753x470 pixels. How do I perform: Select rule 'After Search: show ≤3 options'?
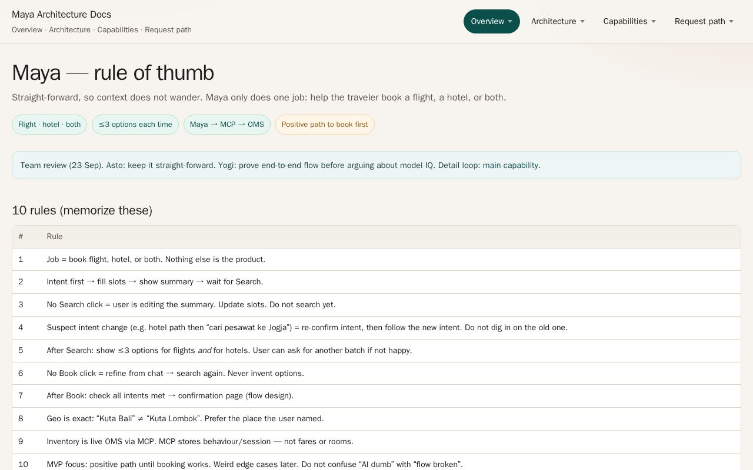coord(376,351)
